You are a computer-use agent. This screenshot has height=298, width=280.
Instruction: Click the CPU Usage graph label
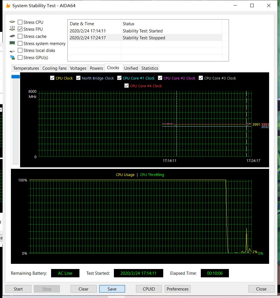pos(125,175)
